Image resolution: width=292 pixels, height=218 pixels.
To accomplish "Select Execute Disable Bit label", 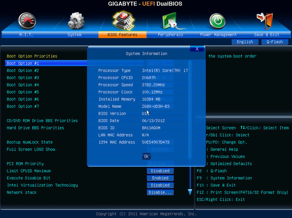I will click(28, 178).
